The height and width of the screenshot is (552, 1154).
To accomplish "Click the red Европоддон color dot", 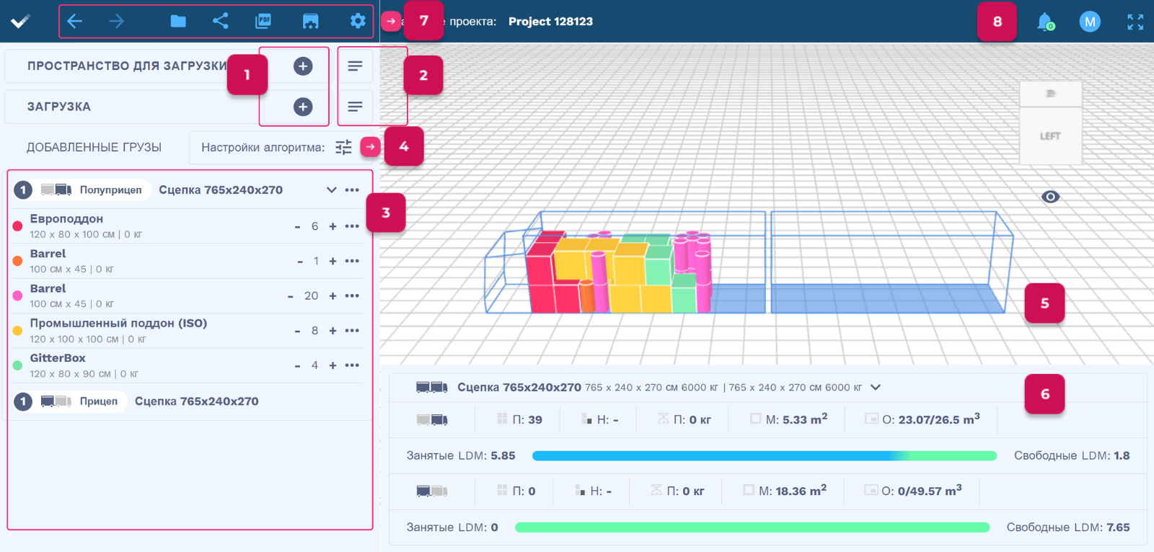I will coord(17,226).
